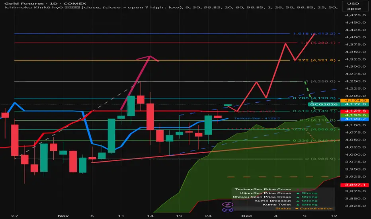
Task: Click the green 4,135.6 price tag
Action: (354, 115)
